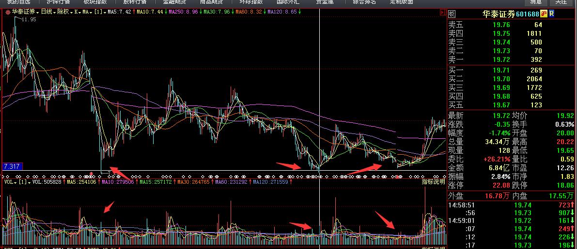This screenshot has height=249, width=577.
Task: Click the 11.95 high price label
Action: pyautogui.click(x=29, y=19)
